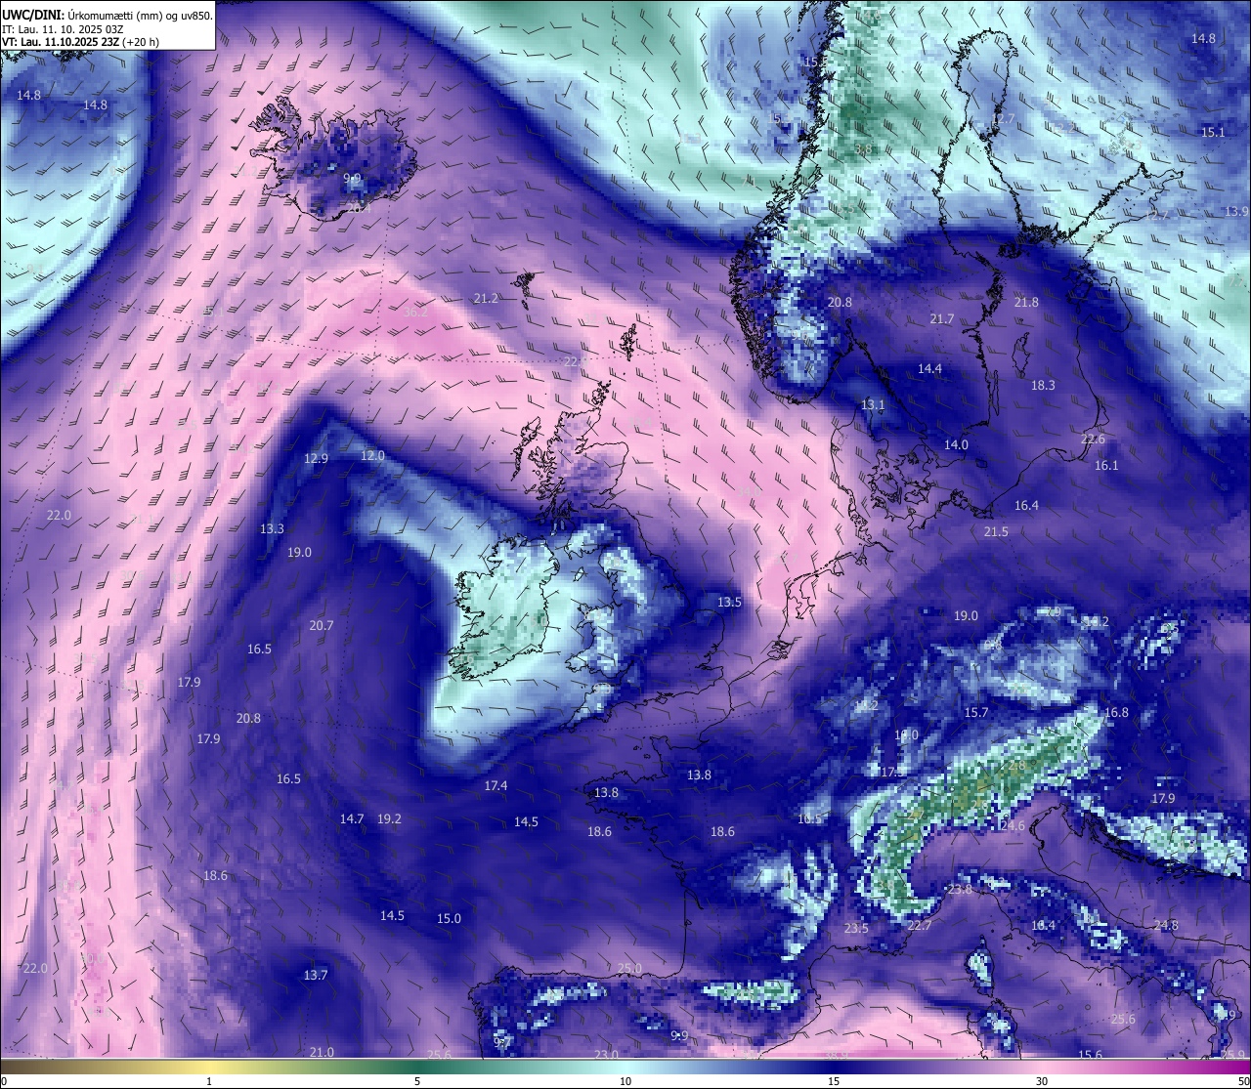
Task: Click the 21.8 value label
Action: point(1026,303)
